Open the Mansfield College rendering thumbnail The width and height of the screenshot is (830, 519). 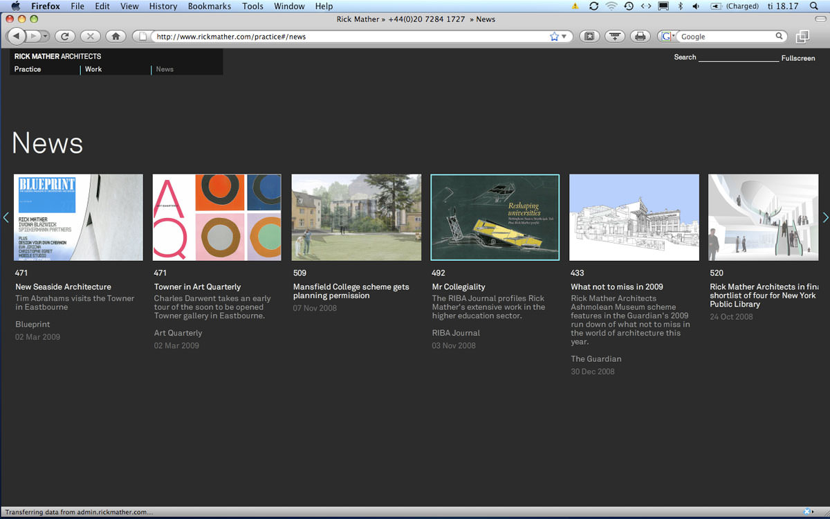pyautogui.click(x=356, y=217)
